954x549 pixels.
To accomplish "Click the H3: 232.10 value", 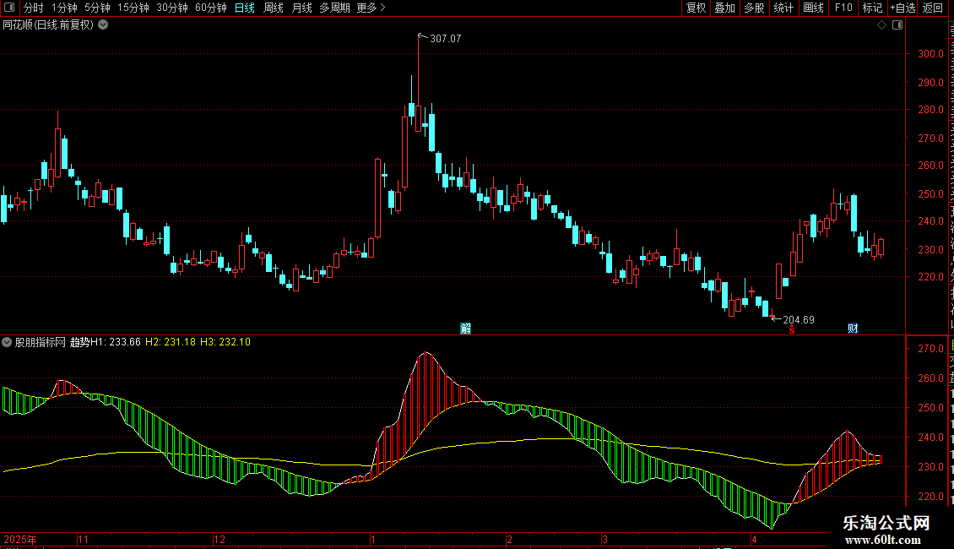I will tap(225, 342).
